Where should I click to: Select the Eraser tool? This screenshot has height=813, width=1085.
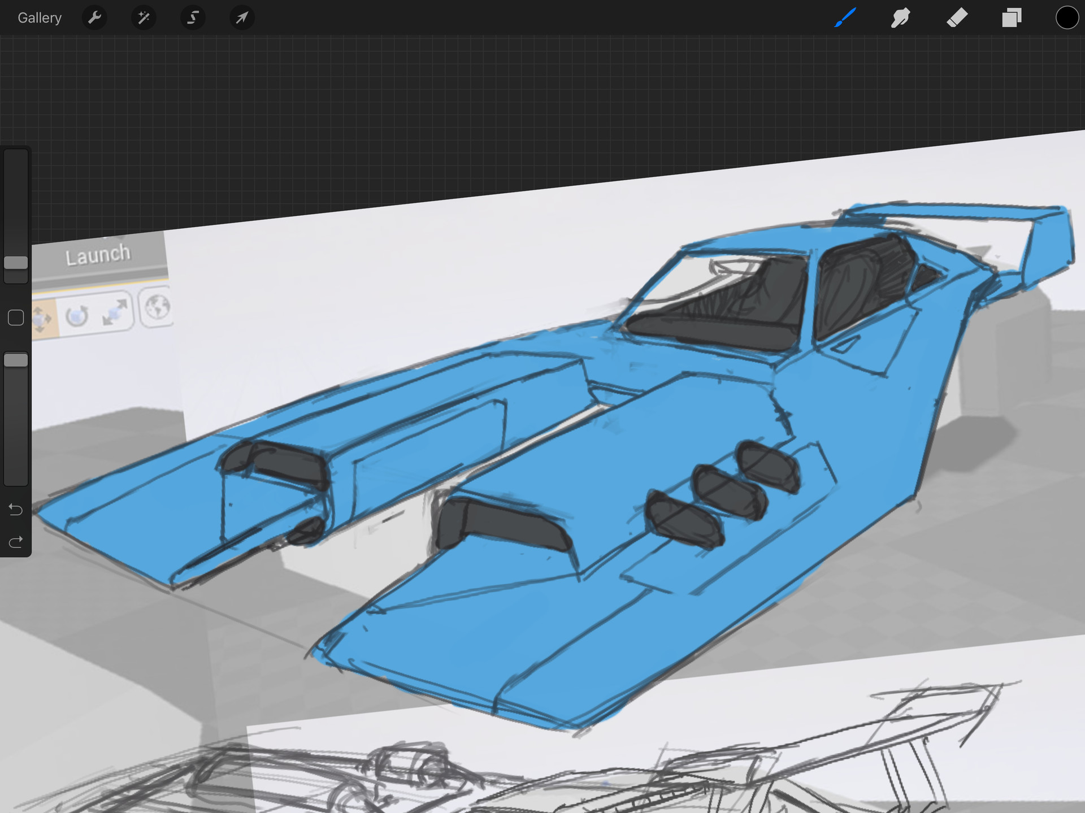[956, 18]
